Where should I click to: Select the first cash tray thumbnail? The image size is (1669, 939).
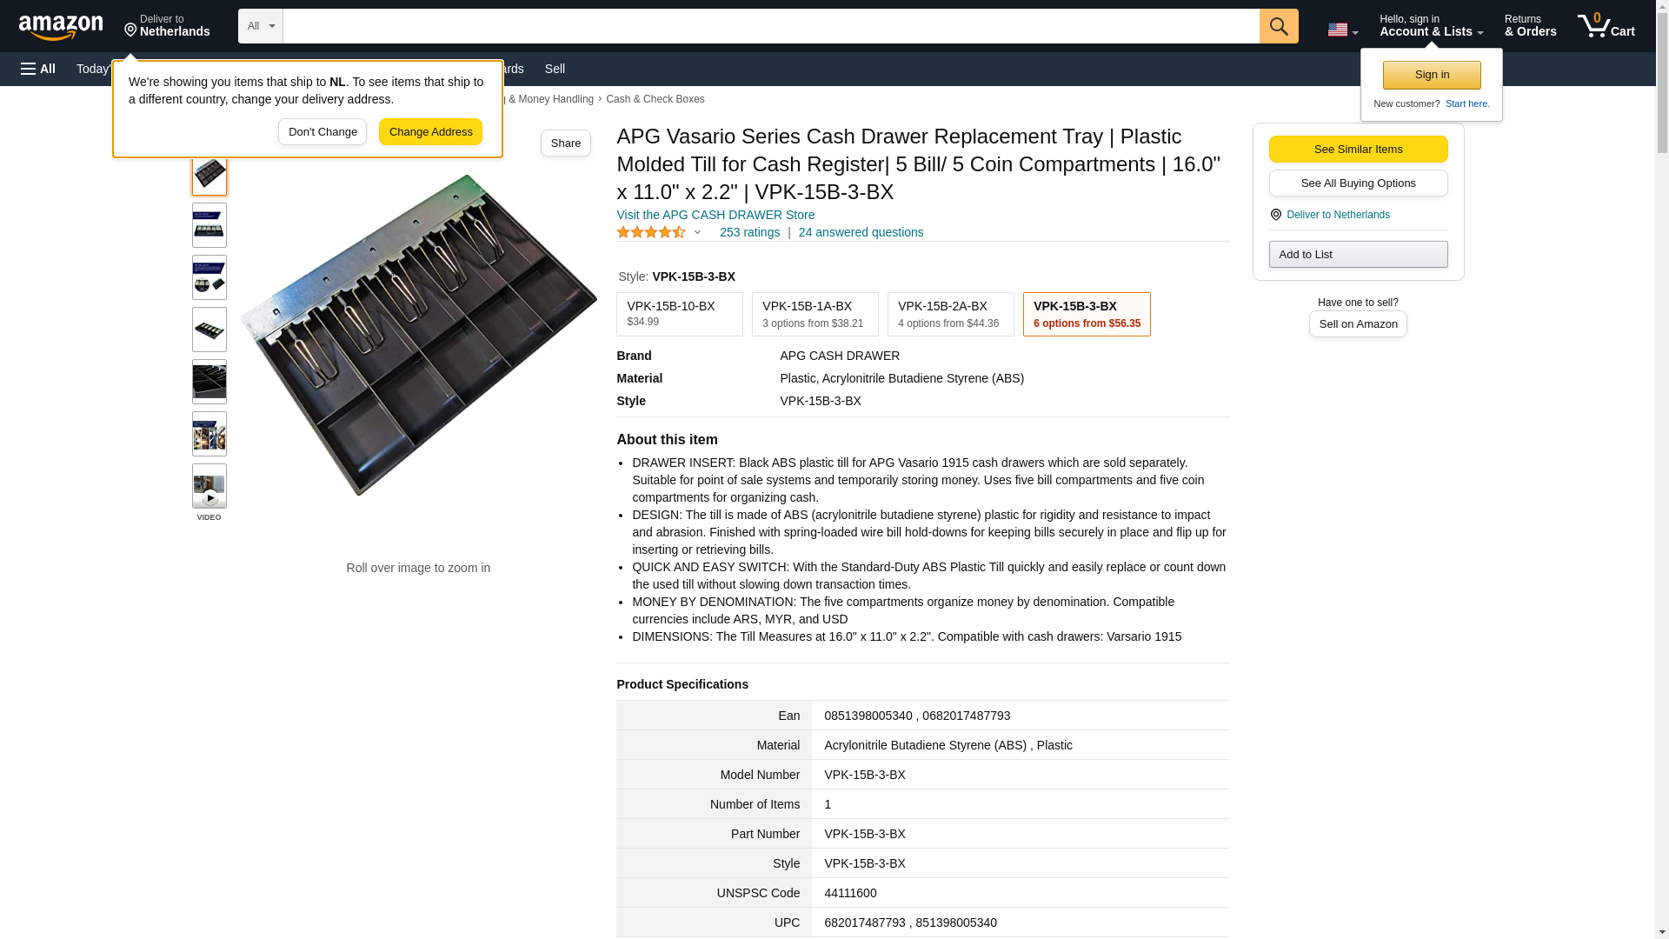[x=209, y=174]
